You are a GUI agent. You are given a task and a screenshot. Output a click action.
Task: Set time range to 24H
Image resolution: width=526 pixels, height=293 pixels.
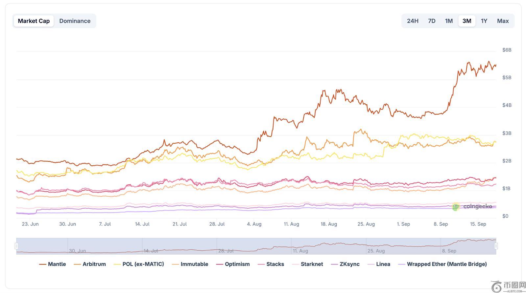tap(413, 21)
